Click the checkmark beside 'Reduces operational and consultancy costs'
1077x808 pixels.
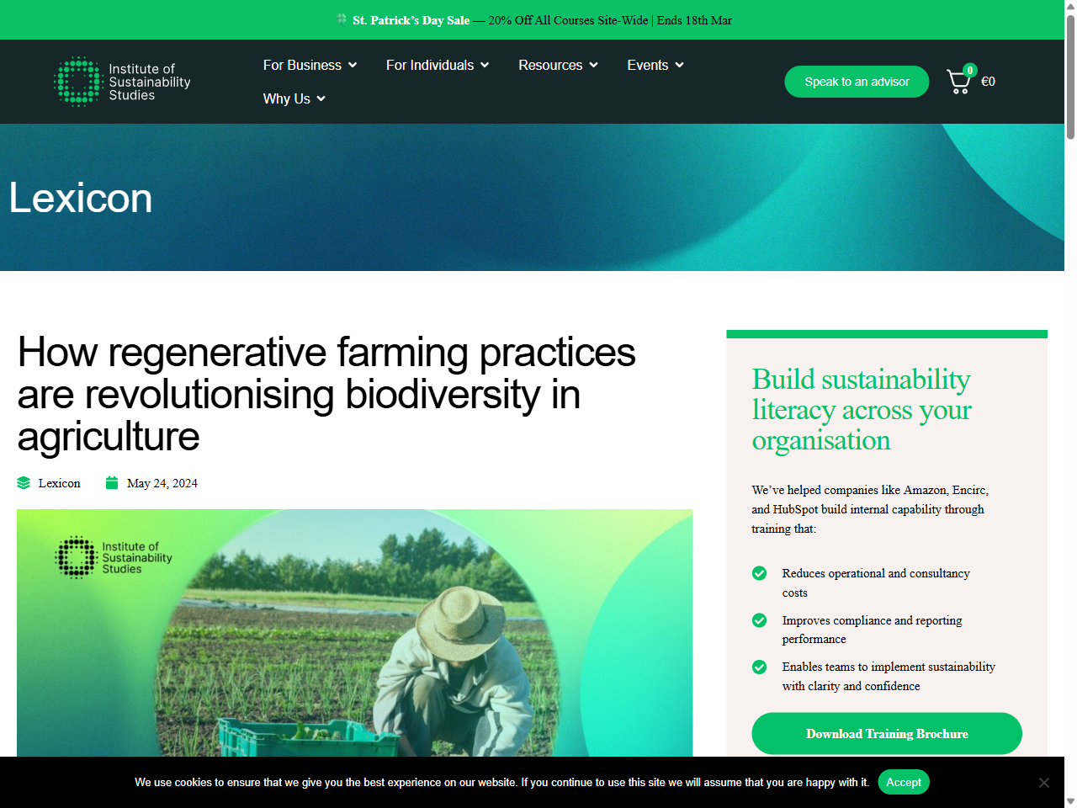point(759,573)
